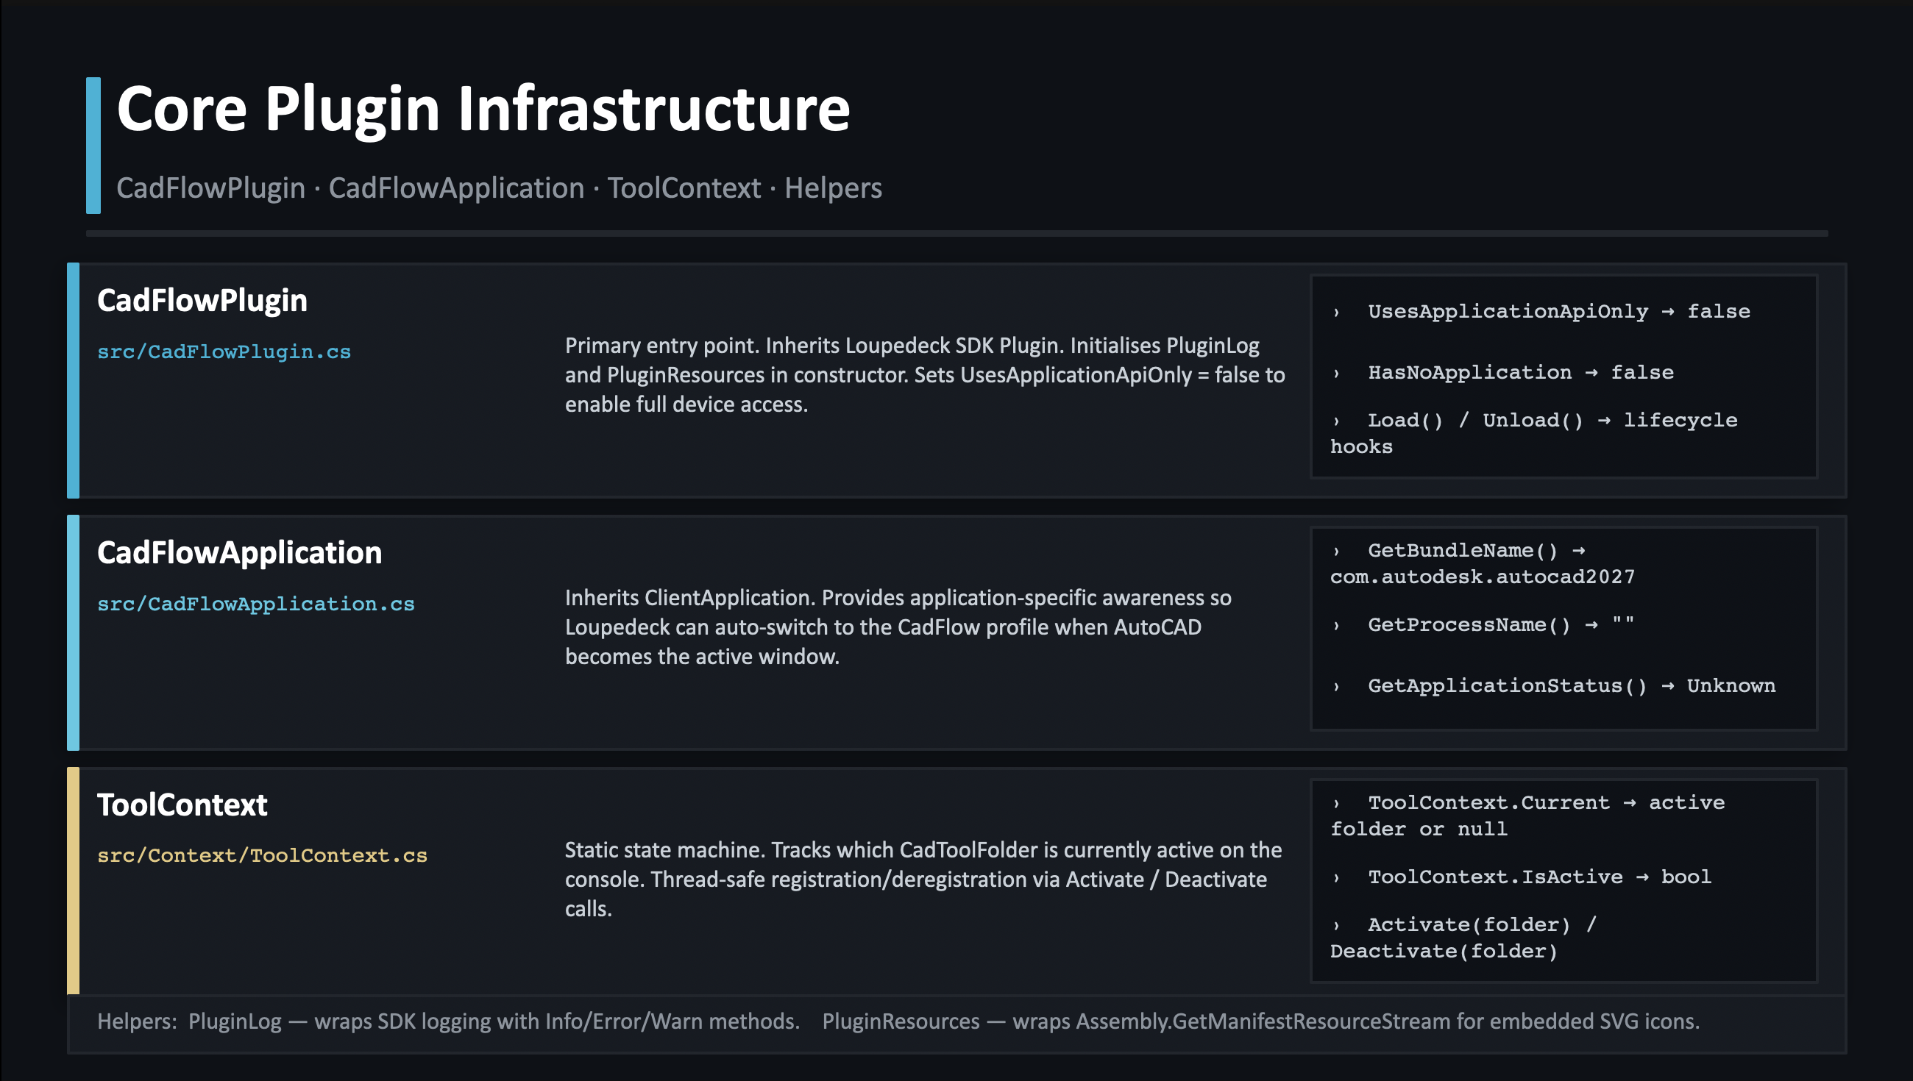
Task: Click the src/CadFlowPlugin.cs file path
Action: point(224,352)
